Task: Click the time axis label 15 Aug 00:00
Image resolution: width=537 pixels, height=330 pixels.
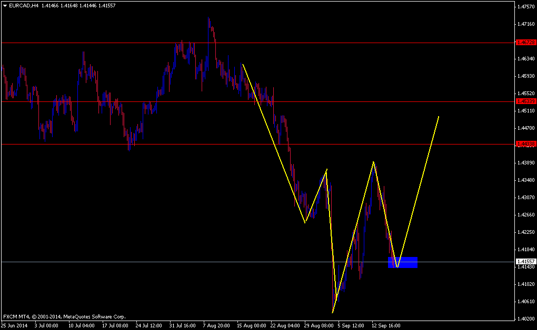Action: coord(251,326)
